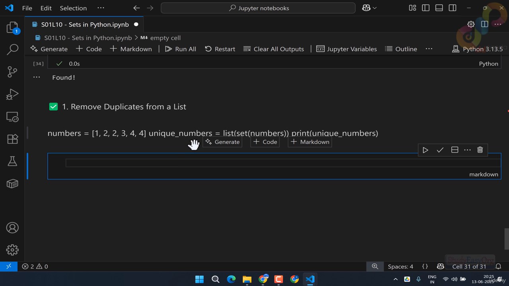Toggle the primary side bar

tap(426, 8)
